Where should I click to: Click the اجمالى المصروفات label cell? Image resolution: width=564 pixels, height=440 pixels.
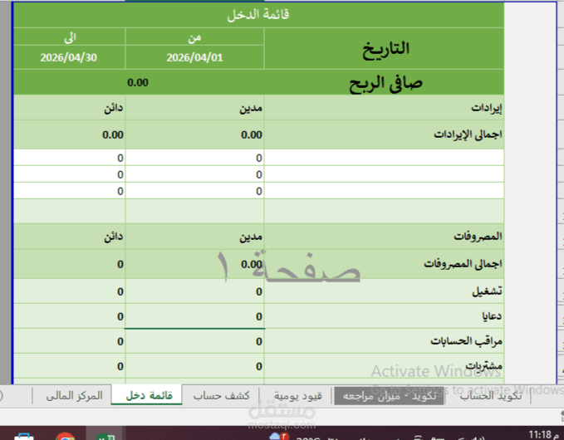(384, 264)
